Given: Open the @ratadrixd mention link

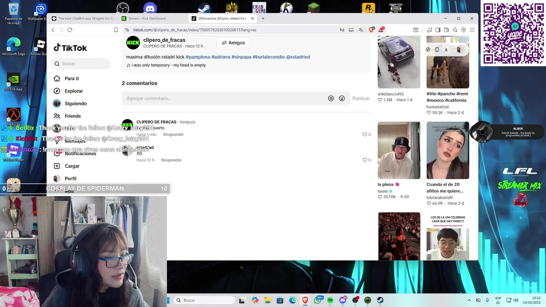Looking at the screenshot, I should (x=298, y=57).
